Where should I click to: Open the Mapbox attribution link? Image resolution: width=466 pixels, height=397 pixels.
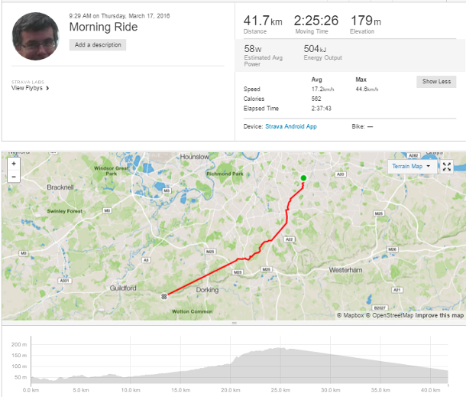[x=351, y=315]
